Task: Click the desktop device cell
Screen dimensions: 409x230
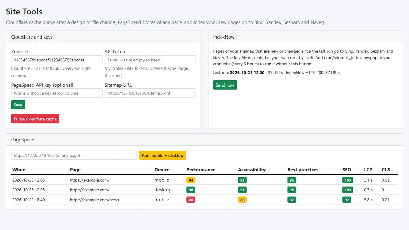Action: (x=163, y=190)
